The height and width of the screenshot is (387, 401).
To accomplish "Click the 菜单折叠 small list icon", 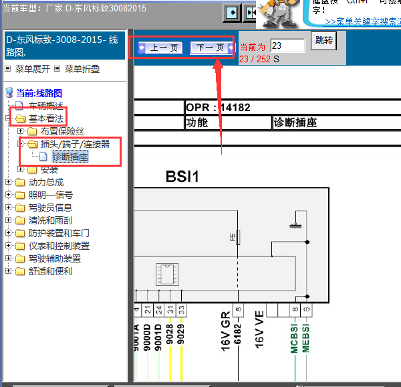I will pos(57,69).
